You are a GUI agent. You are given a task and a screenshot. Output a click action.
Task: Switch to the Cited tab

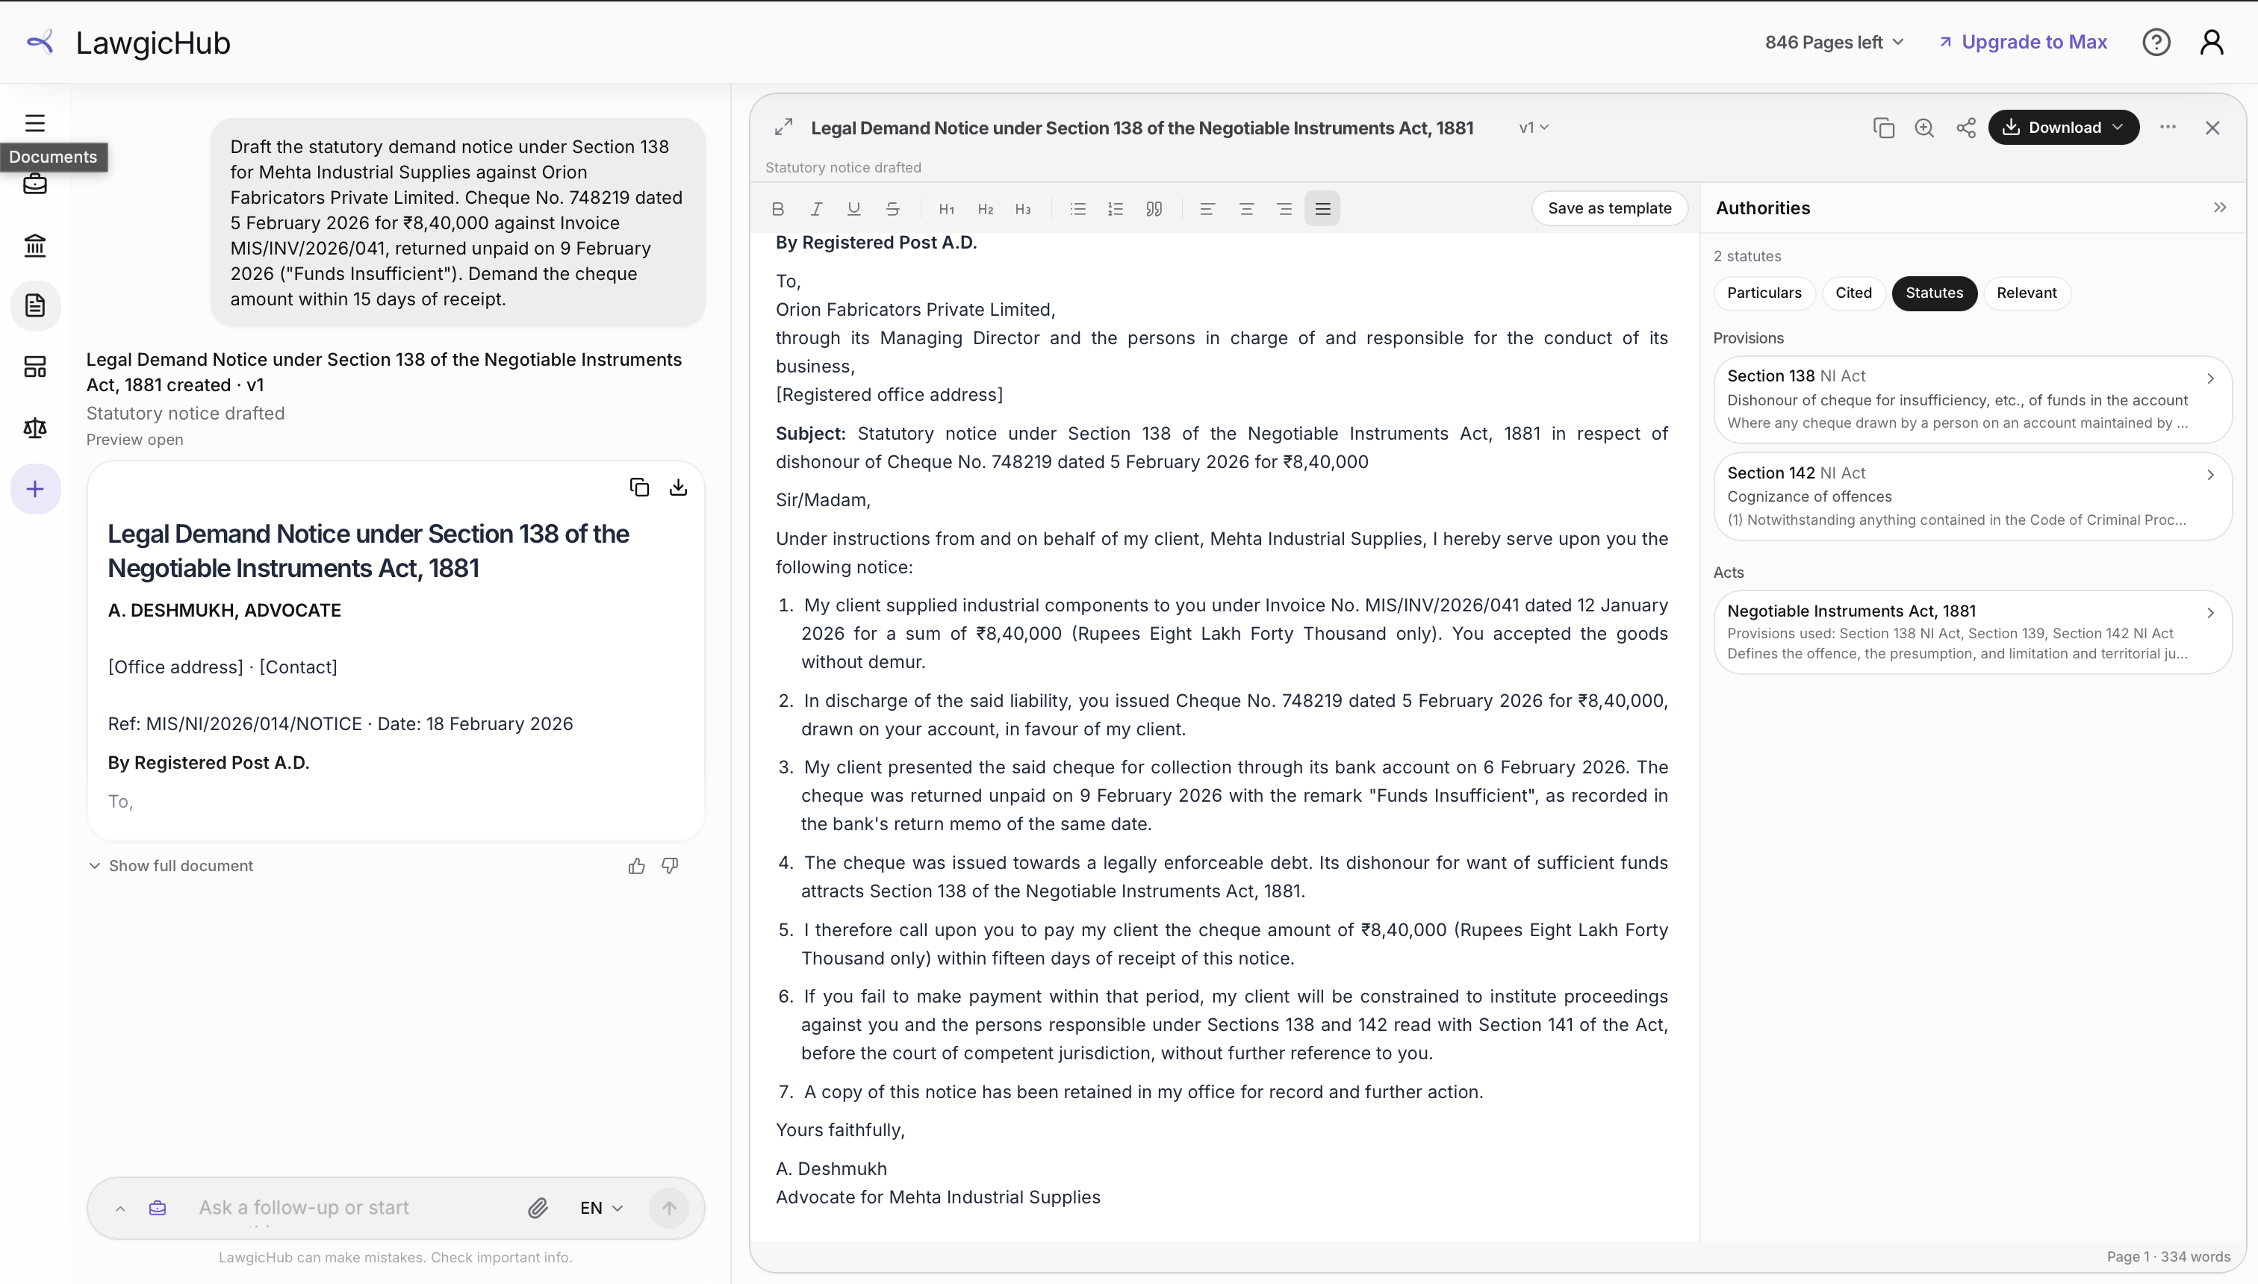[x=1853, y=293]
